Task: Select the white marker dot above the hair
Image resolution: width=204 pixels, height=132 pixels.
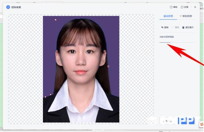Action: pos(56,20)
